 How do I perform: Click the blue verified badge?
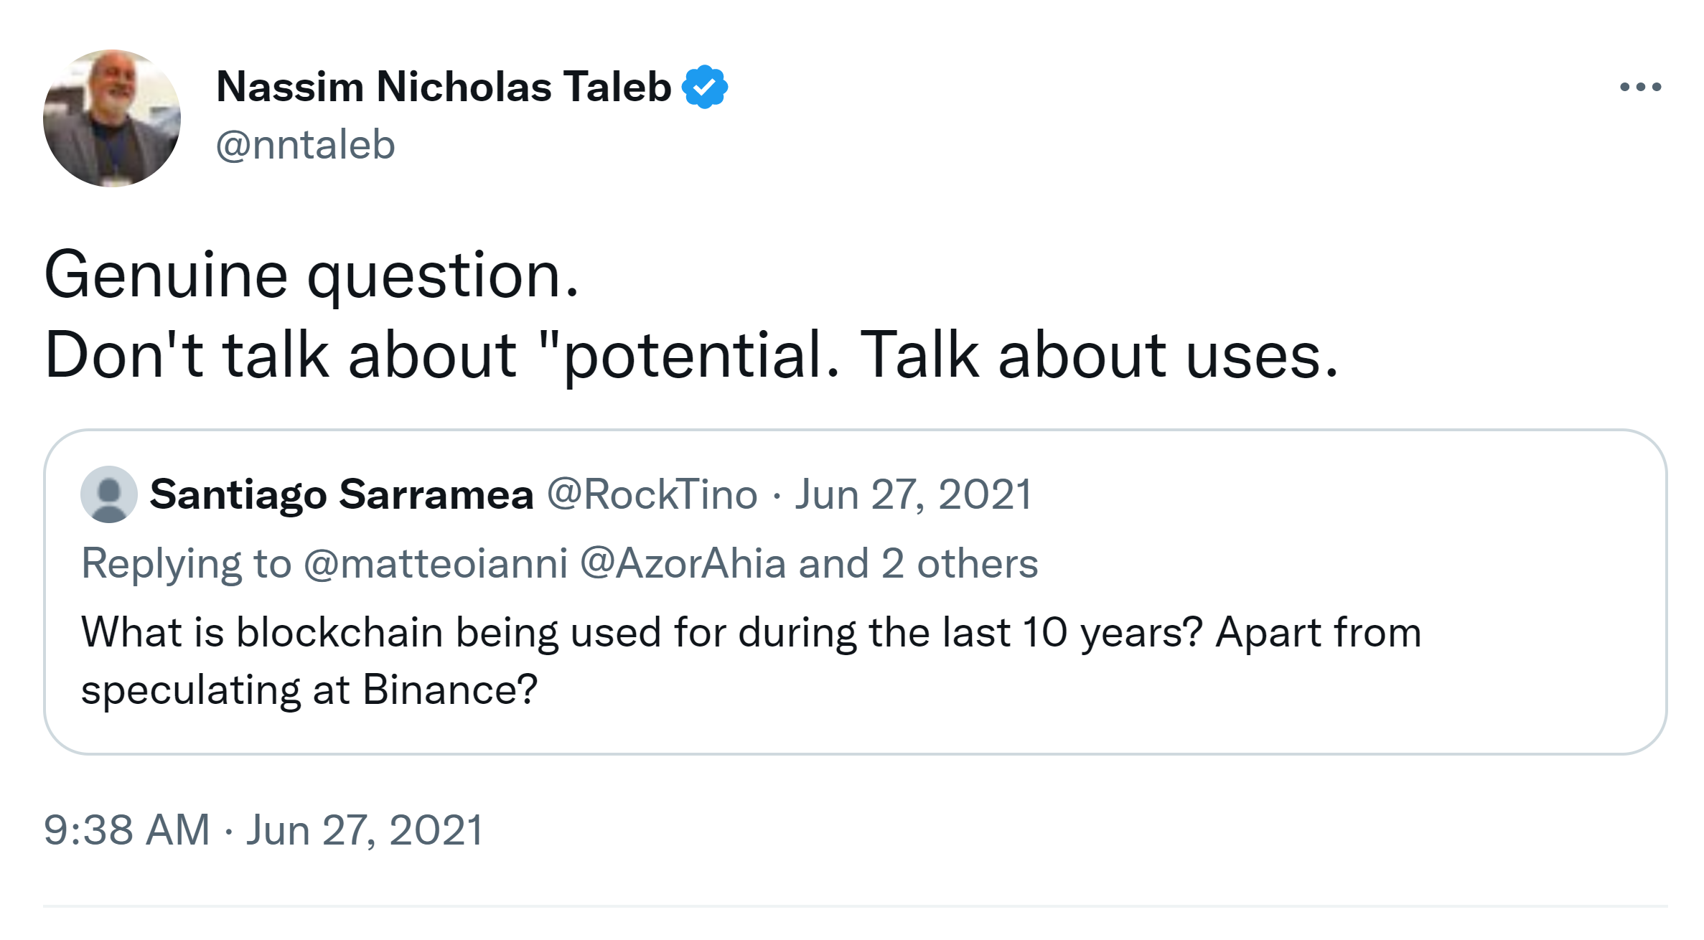tap(705, 87)
